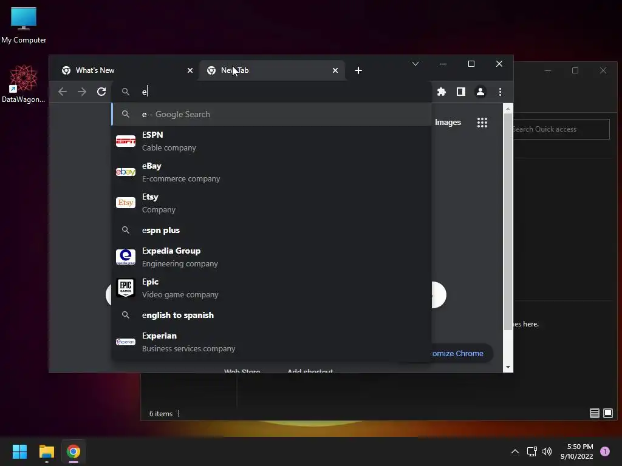Show hidden system tray icons chevron

pyautogui.click(x=515, y=451)
